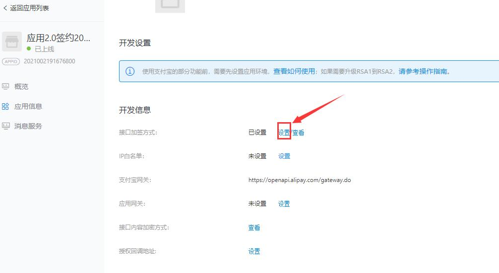Click the 已设置 status for 接口加签方式
Viewport: 499px width, 273px height.
click(x=257, y=133)
